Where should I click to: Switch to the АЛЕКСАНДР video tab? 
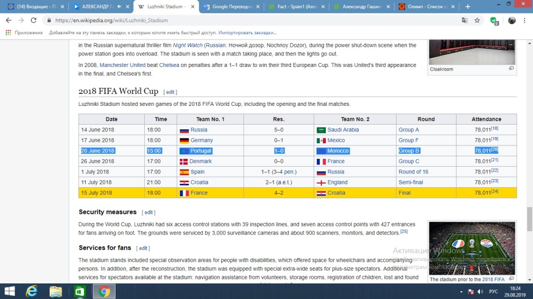[97, 6]
